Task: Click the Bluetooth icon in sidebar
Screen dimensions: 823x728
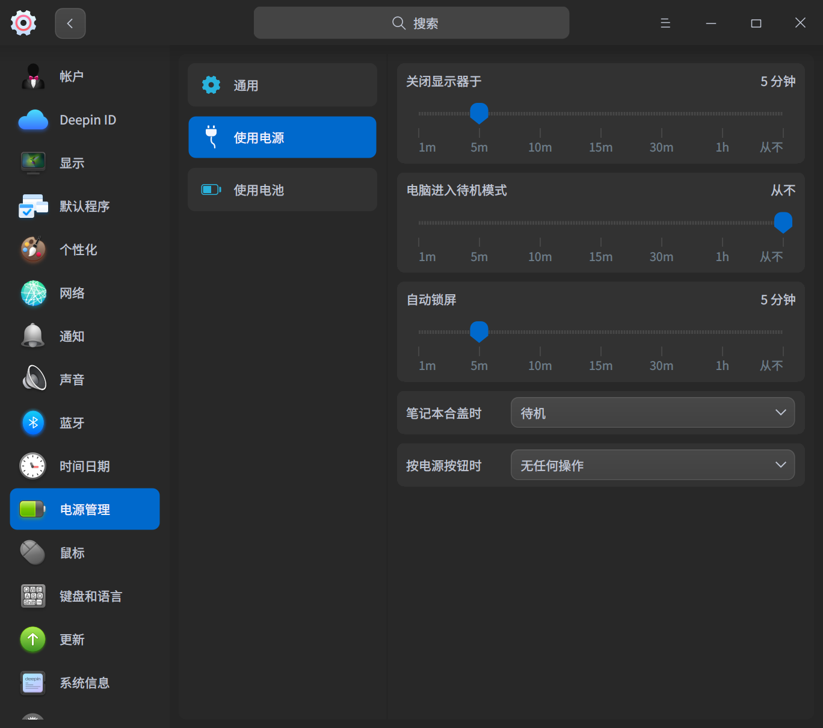Action: [x=33, y=423]
